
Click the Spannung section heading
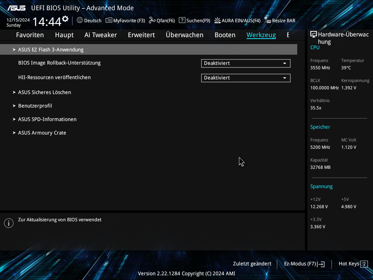click(321, 186)
